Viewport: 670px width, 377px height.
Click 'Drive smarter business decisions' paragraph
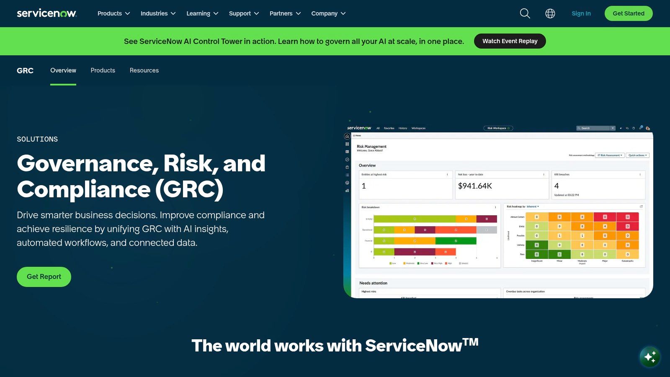[x=141, y=229]
